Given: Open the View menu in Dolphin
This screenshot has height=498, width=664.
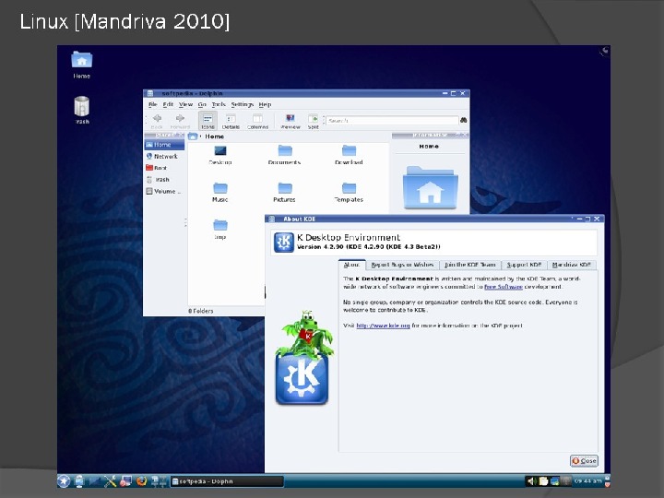Looking at the screenshot, I should pyautogui.click(x=185, y=104).
